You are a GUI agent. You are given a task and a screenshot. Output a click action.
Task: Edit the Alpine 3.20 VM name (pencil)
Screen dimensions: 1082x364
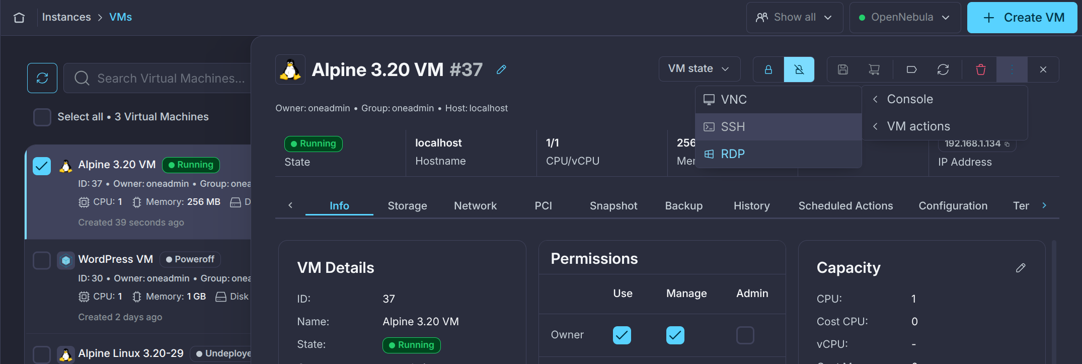(501, 69)
